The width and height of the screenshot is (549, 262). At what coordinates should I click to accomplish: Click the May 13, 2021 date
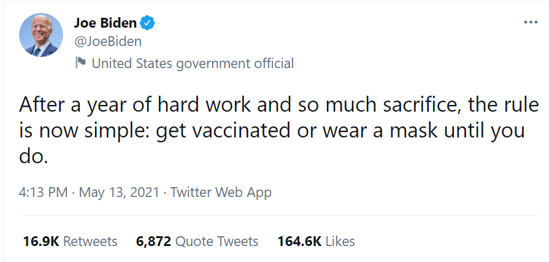119,193
